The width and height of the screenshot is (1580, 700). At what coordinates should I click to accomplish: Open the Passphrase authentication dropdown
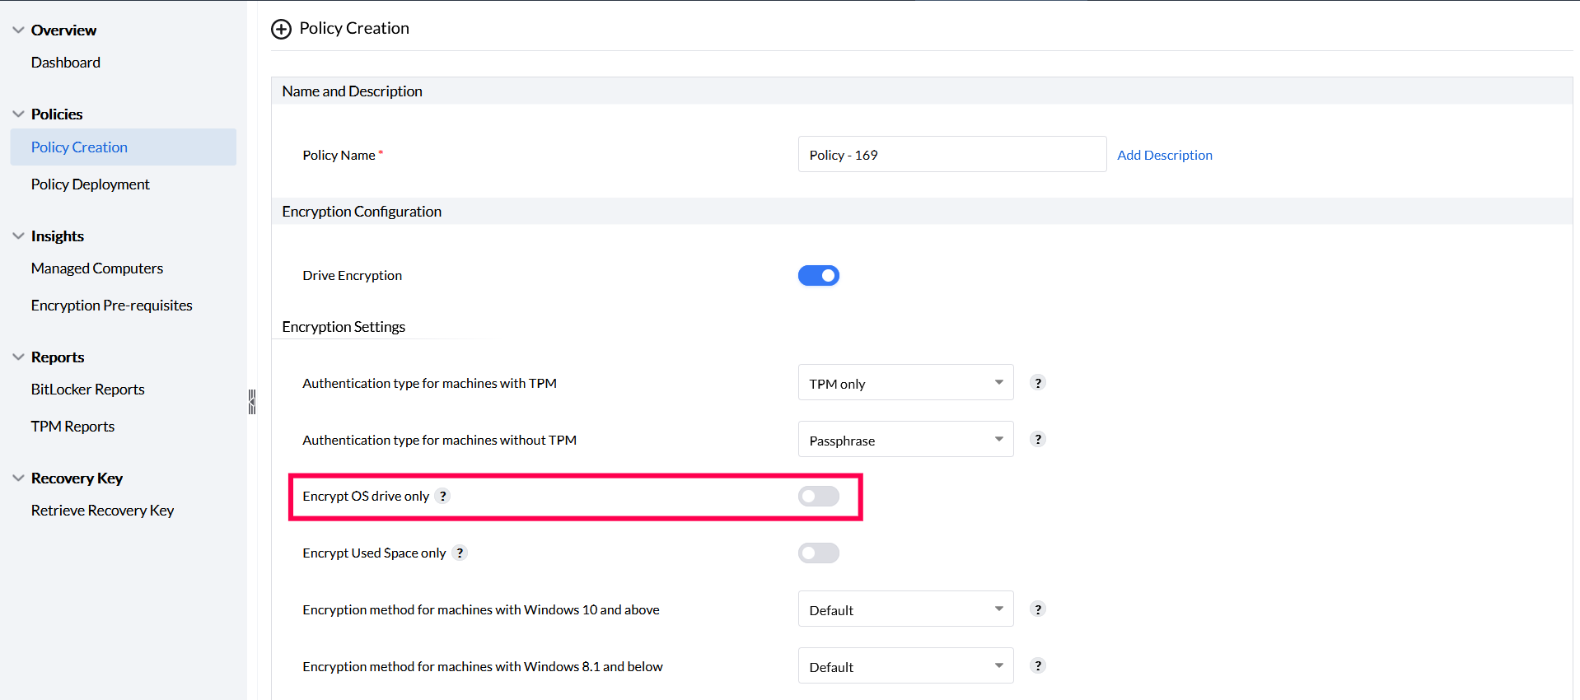905,440
